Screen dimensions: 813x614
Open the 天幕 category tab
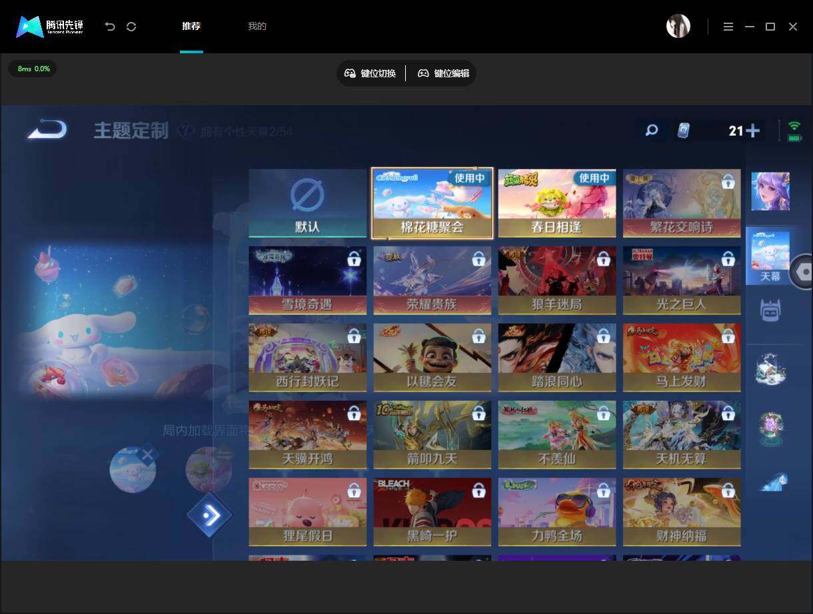click(770, 256)
